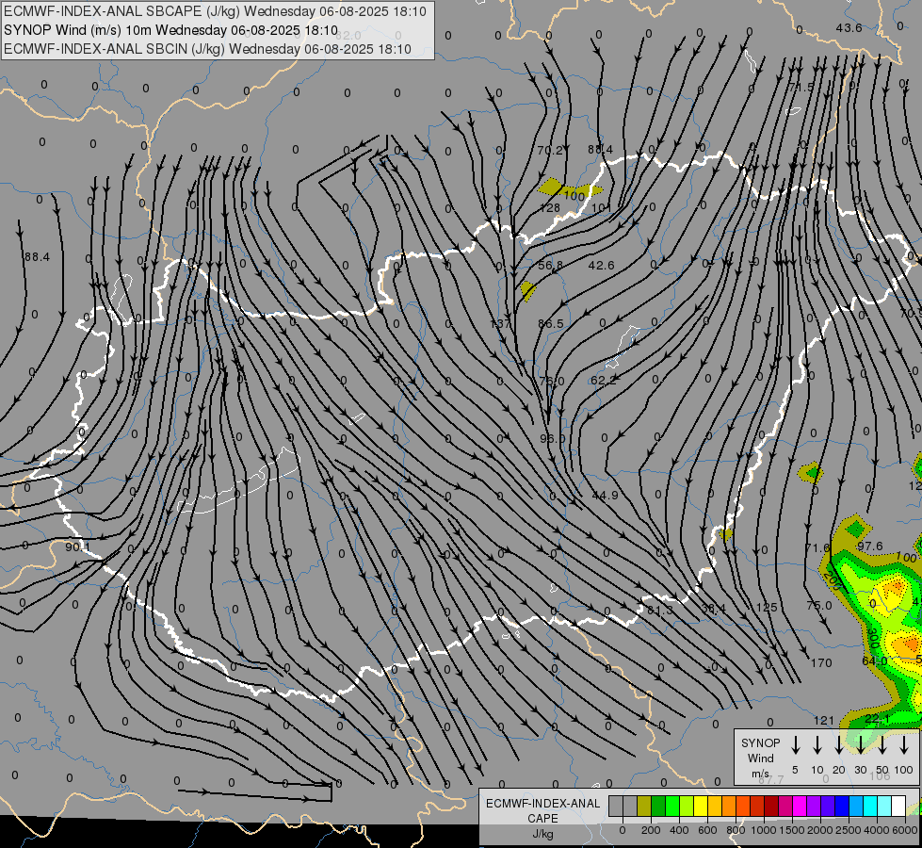Click the 2500 tick label in CAPE legend
922x848 pixels.
(849, 830)
